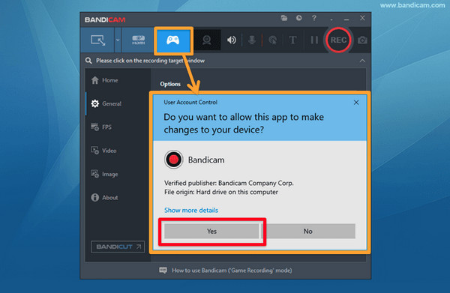Take a screenshot with the camera icon
Screen dimensions: 450x293
tap(362, 40)
